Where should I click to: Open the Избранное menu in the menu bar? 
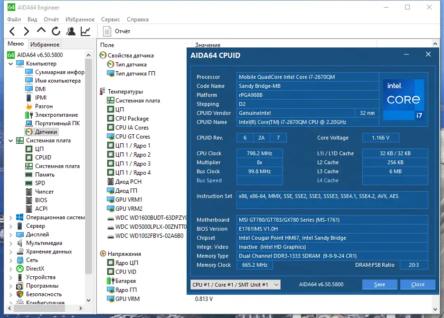point(80,19)
